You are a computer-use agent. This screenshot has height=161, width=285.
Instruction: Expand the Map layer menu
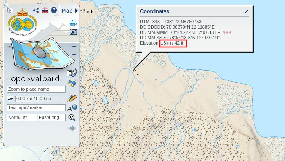[x=70, y=11]
